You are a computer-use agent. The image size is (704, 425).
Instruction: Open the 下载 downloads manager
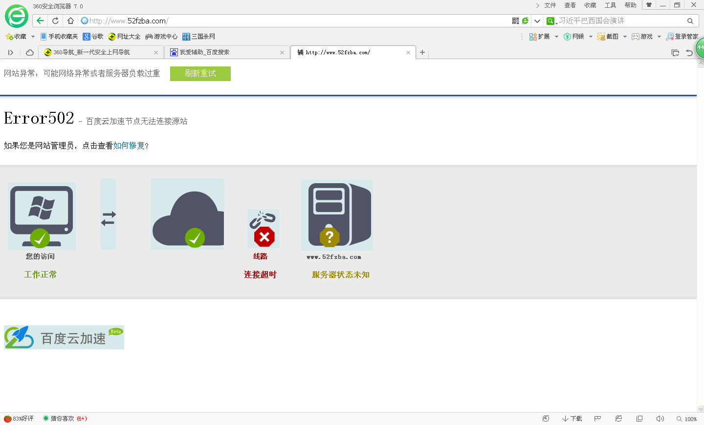[572, 419]
